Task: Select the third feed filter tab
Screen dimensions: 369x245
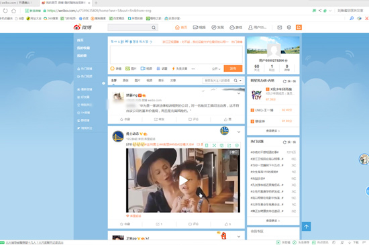Action: tap(138, 81)
